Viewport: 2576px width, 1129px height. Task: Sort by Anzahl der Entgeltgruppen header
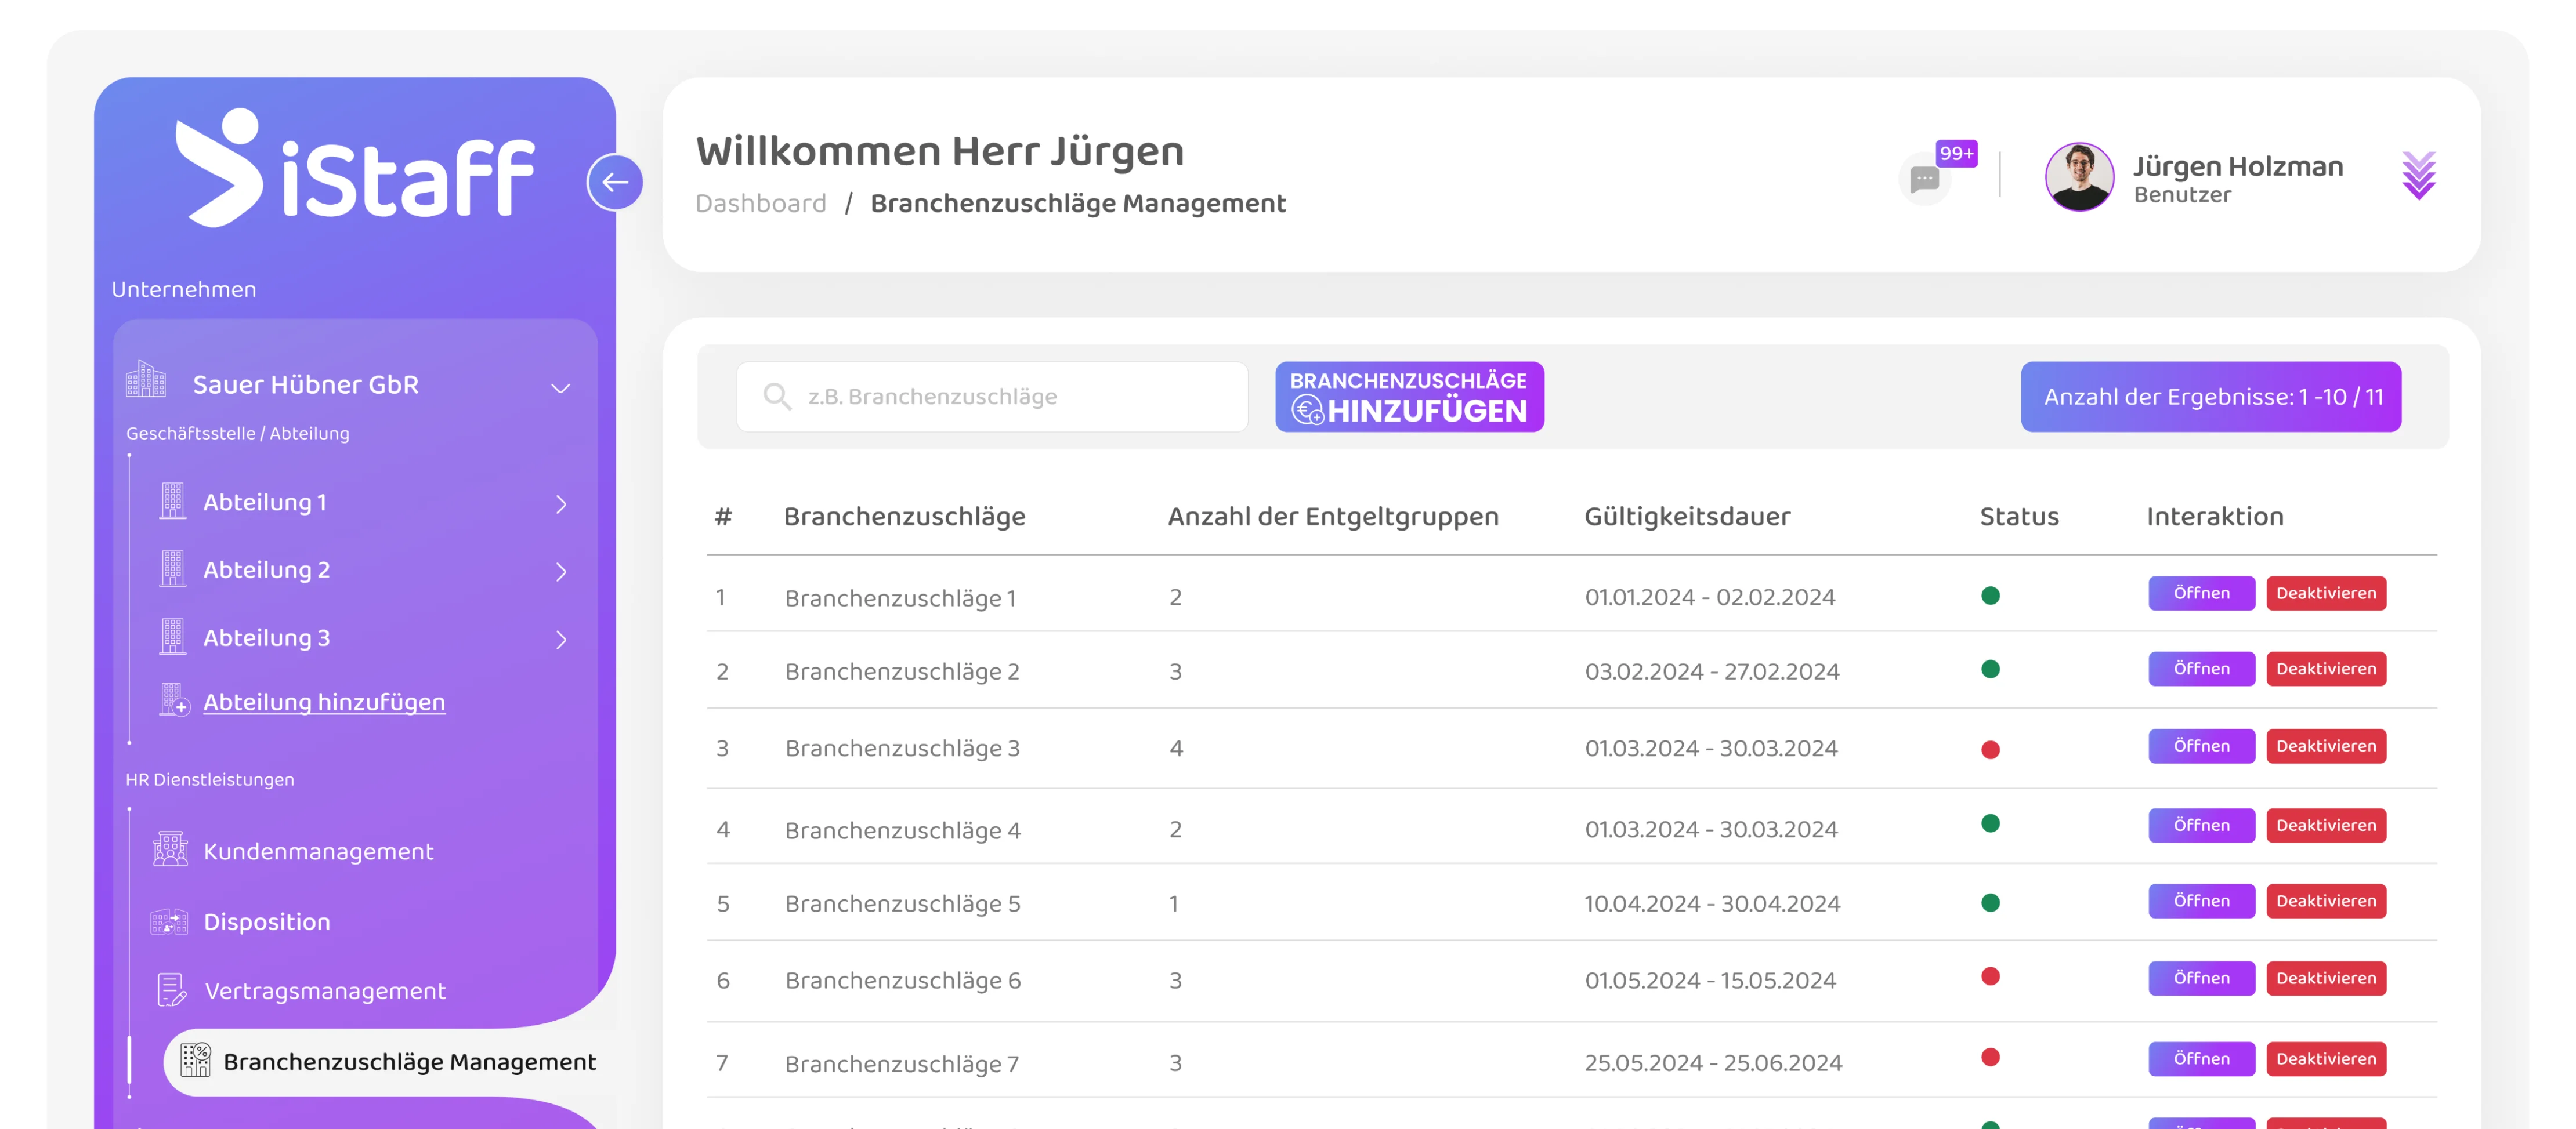pyautogui.click(x=1332, y=517)
